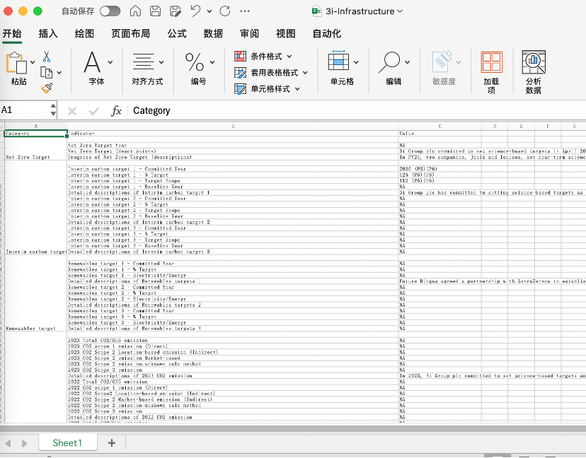Select the 开始 ribbon tab
Viewport: 586px width, 458px height.
coord(12,34)
